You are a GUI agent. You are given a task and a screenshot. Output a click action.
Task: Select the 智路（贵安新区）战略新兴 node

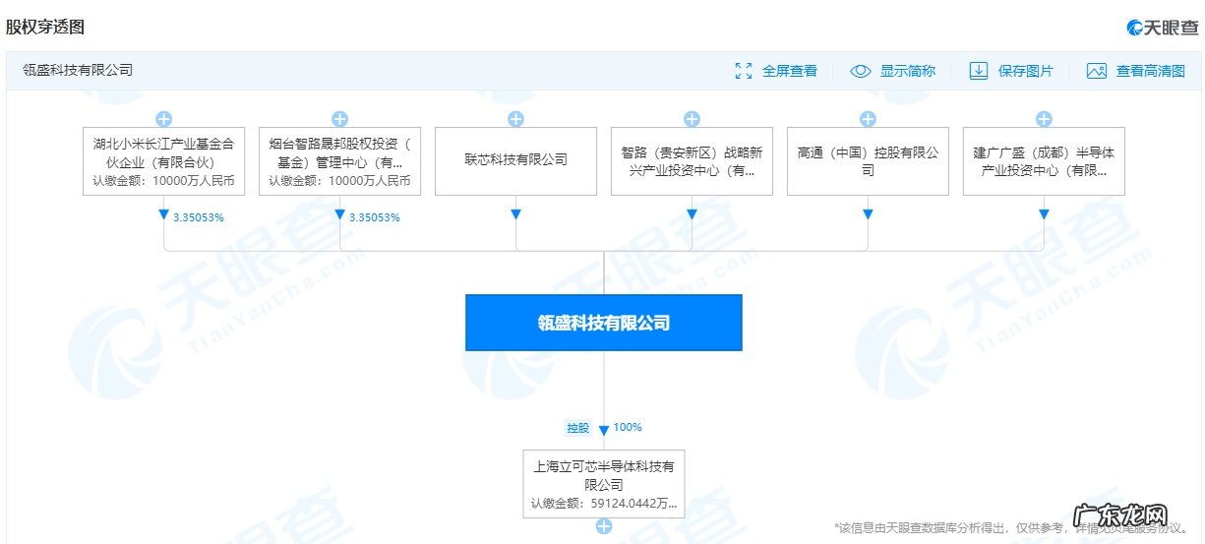(692, 161)
